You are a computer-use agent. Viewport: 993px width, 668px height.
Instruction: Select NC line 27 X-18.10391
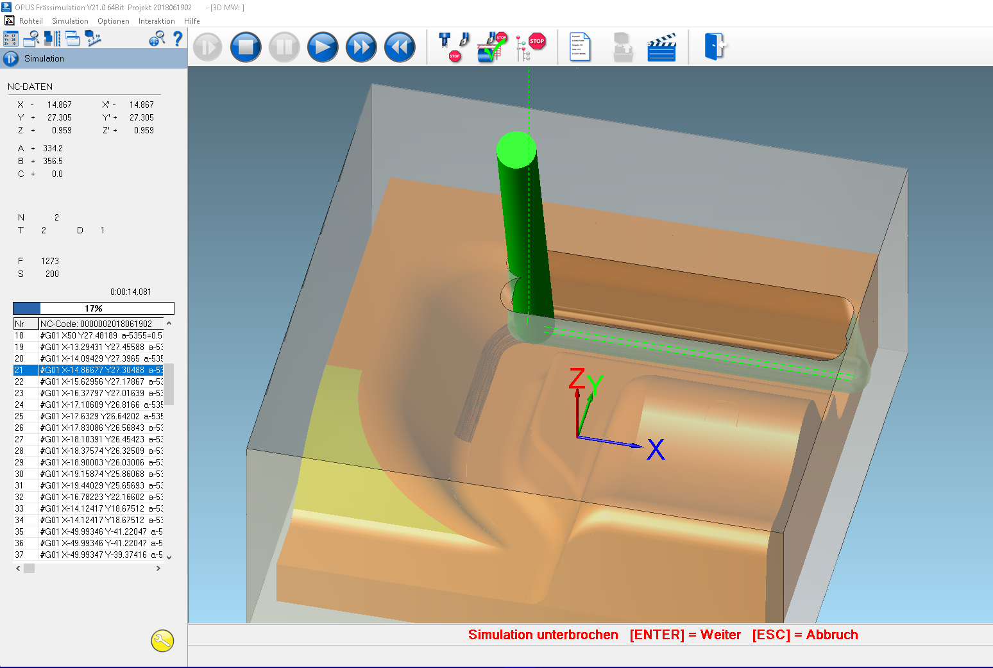click(89, 439)
